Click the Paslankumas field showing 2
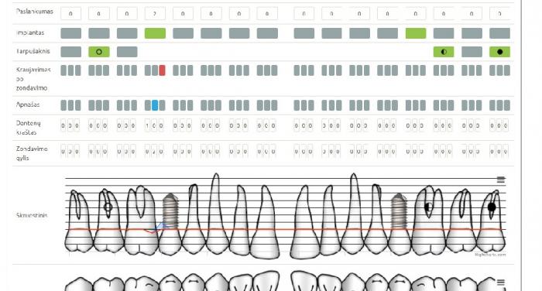 point(155,13)
